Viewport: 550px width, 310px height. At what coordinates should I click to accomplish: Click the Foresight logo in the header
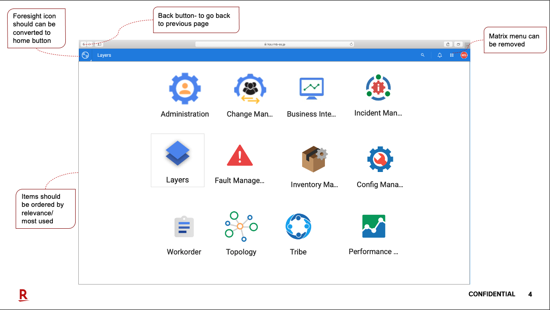click(85, 55)
